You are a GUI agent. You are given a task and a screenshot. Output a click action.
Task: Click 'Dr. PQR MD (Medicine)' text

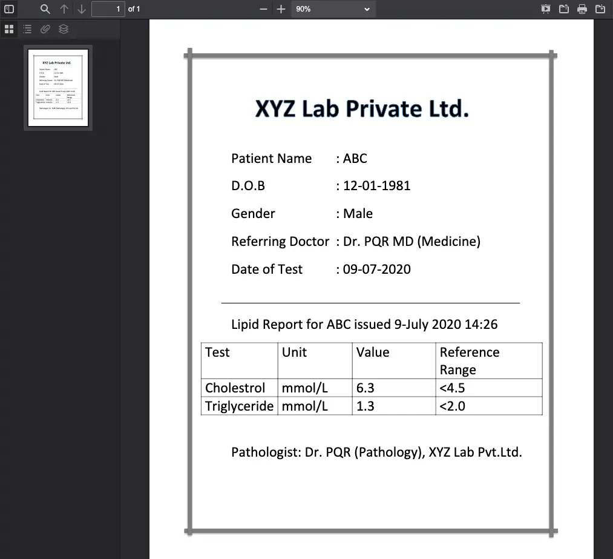pos(411,242)
